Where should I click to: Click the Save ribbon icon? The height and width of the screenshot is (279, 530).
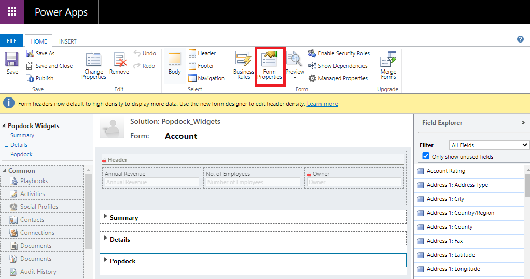click(x=12, y=60)
